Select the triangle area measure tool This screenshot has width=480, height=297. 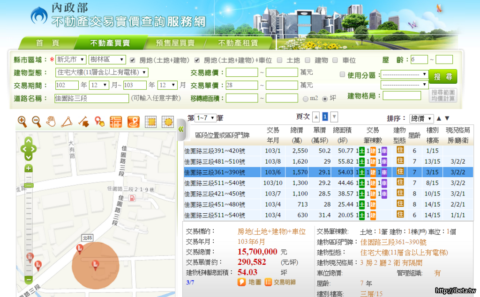[x=67, y=122]
